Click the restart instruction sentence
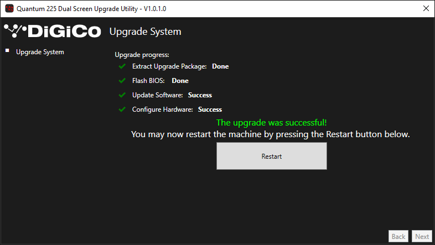Viewport: 435px width, 245px height. 271,134
